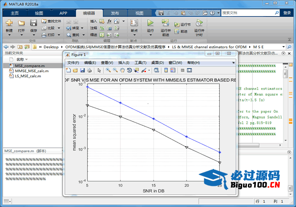Toggle the Pan hand tool
296x207 pixels.
click(x=122, y=70)
